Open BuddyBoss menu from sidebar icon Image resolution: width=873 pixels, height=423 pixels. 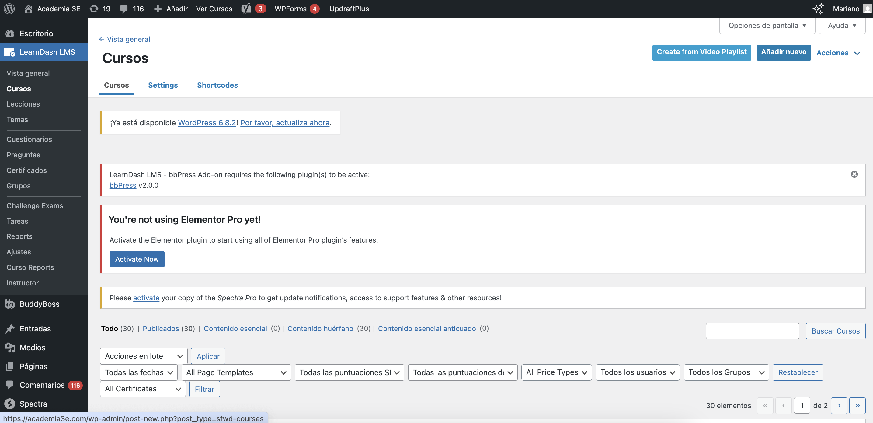point(10,304)
